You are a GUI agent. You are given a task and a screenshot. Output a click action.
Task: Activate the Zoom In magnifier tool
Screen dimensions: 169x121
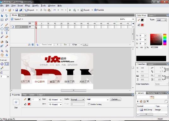2,51
